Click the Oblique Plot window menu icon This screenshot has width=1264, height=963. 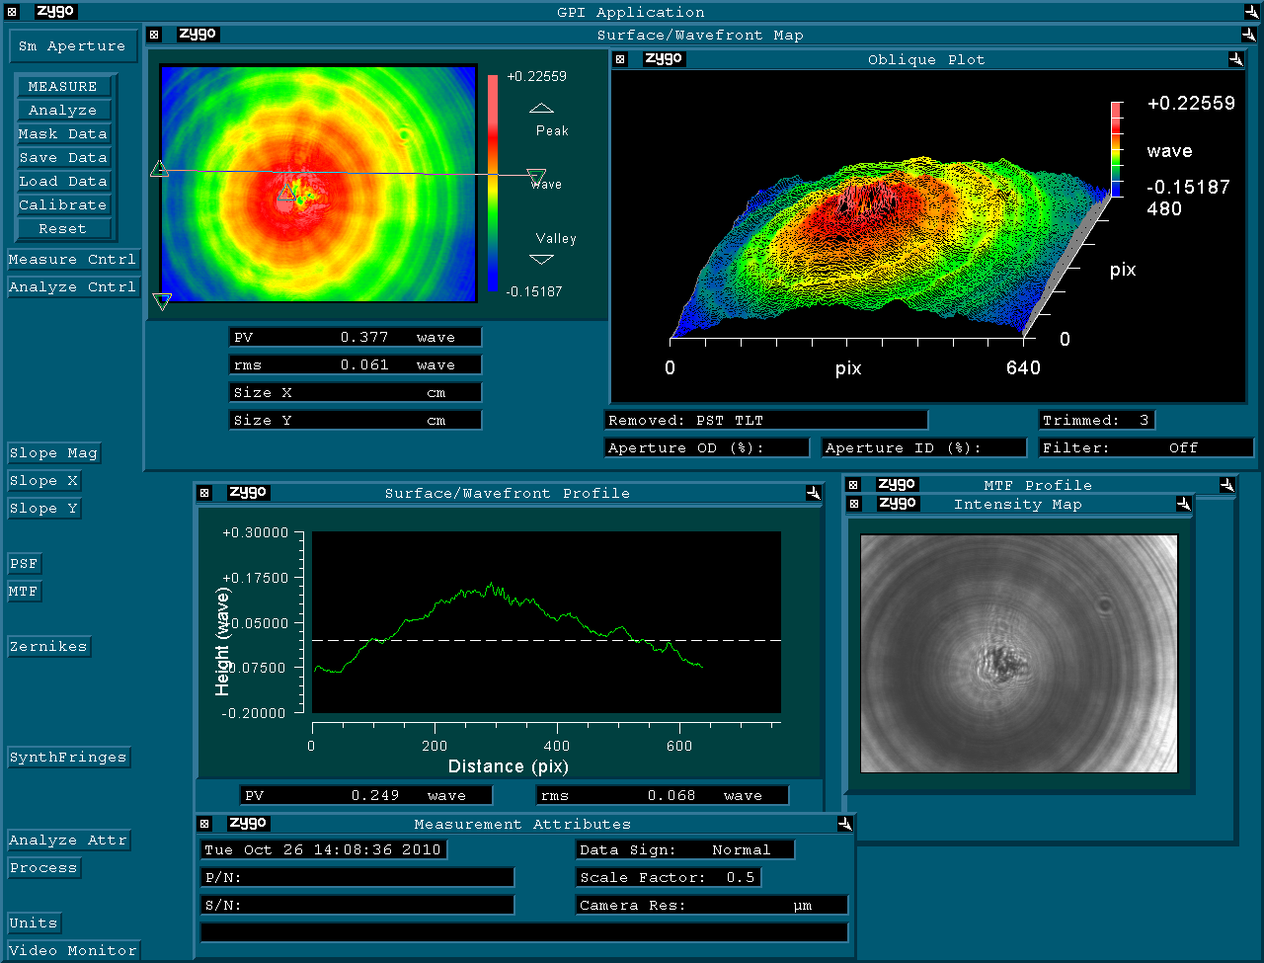pos(620,59)
